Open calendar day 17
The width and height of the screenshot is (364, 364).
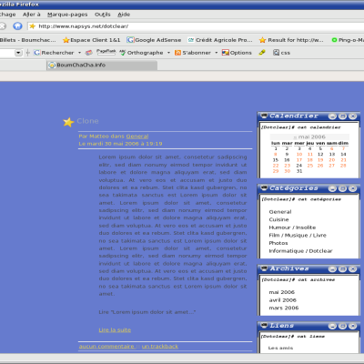(299, 160)
